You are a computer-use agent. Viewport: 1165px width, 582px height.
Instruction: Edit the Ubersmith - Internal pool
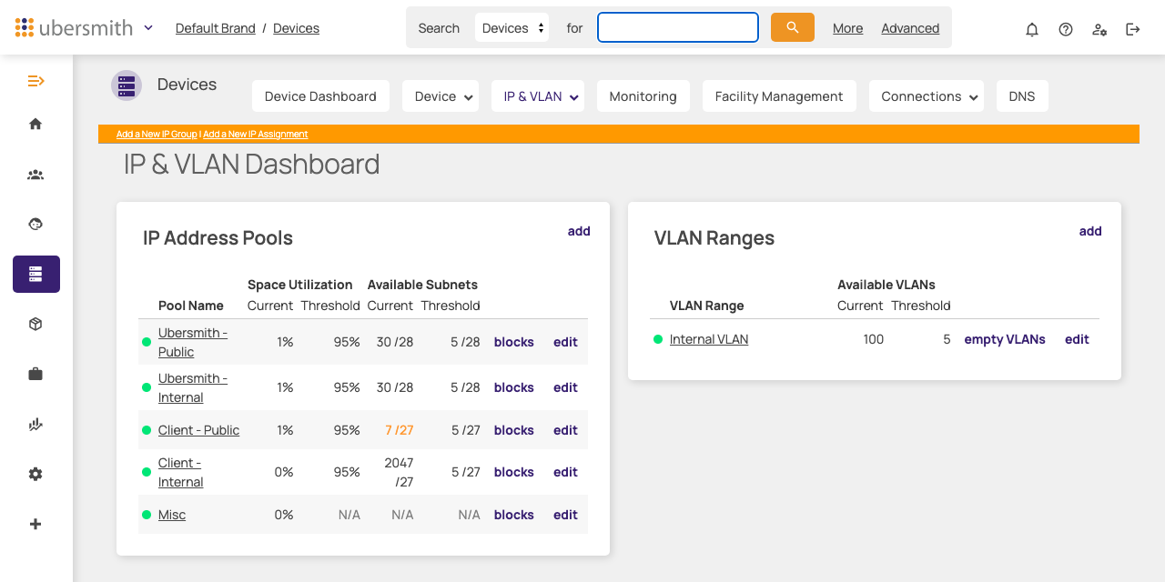pos(565,387)
